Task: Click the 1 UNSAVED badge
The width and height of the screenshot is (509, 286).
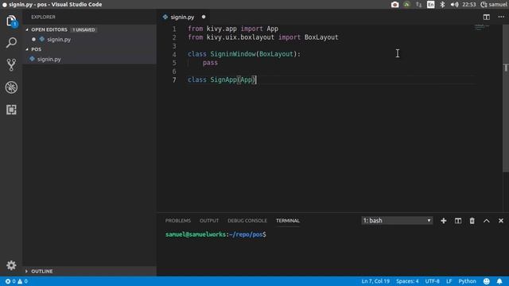Action: 84,29
